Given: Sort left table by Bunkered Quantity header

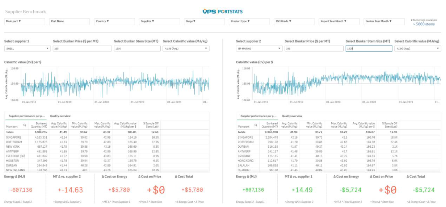Looking at the screenshot, I should [39, 125].
